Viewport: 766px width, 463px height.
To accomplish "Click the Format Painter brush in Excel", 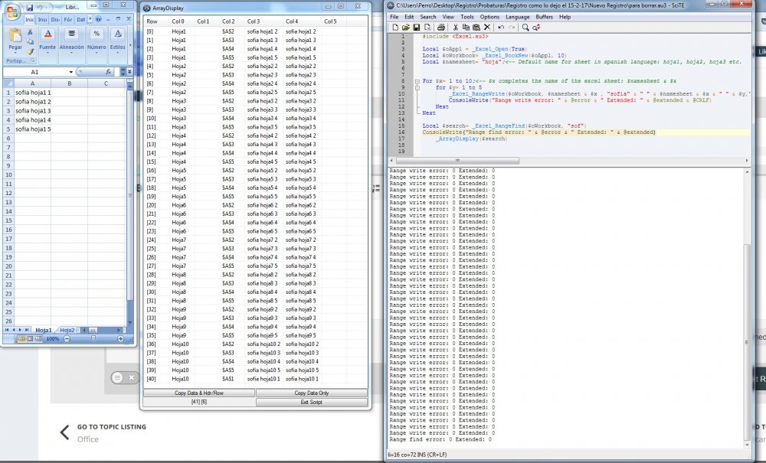I will click(x=30, y=51).
